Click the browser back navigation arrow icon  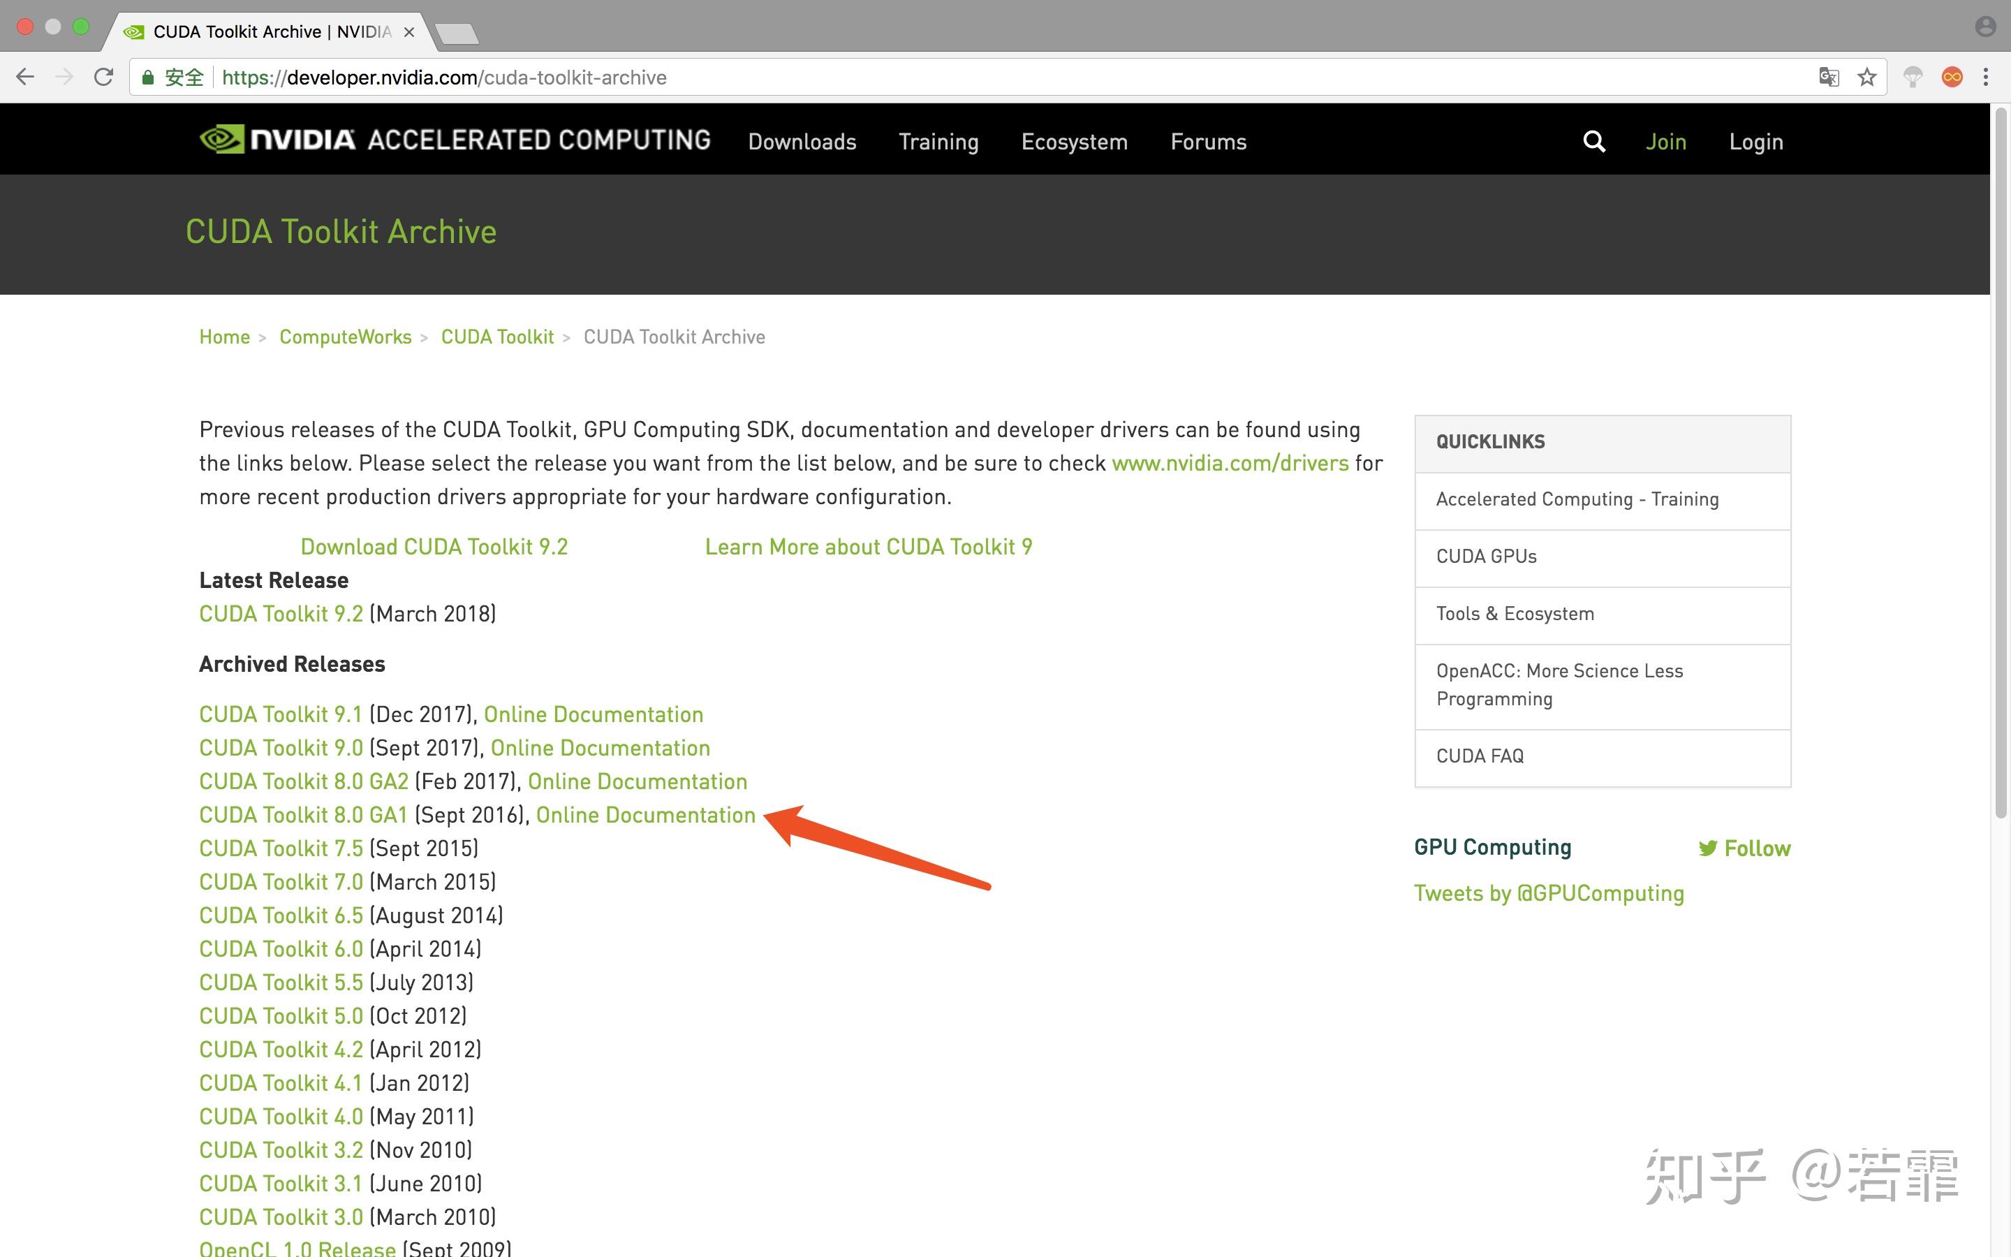pos(24,77)
